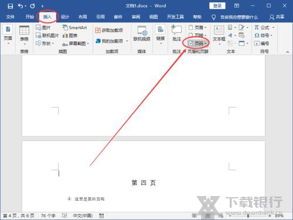Viewport: 293px width, 220px height.
Task: Switch to the 开发工具 tab
Action: tap(175, 17)
